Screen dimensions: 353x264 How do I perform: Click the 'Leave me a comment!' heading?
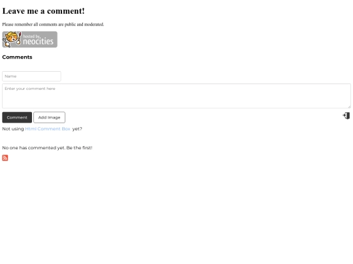click(x=43, y=11)
